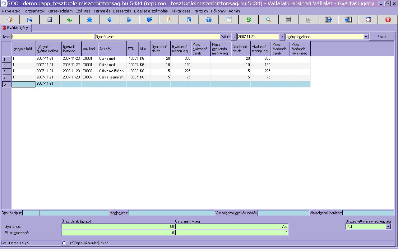Open the Főkönyv menu
This screenshot has width=398, height=249.
pyautogui.click(x=218, y=11)
